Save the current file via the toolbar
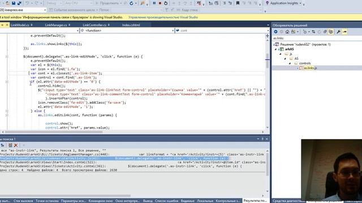Image resolution: width=362 pixels, height=203 pixels. pyautogui.click(x=14, y=3)
